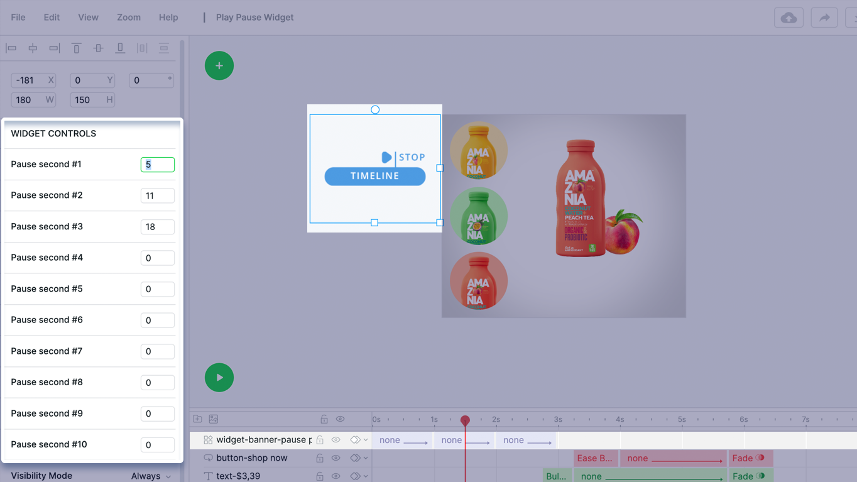This screenshot has width=857, height=482.
Task: Align selection to bottom edge
Action: (x=120, y=48)
